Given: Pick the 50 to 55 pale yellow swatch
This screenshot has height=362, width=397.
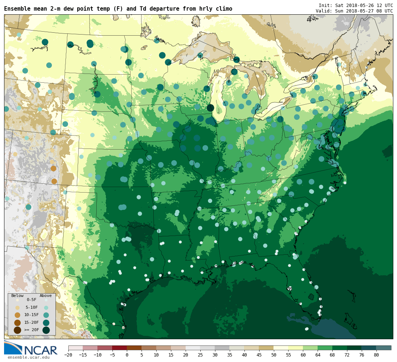Looking at the screenshot, I should click(281, 348).
